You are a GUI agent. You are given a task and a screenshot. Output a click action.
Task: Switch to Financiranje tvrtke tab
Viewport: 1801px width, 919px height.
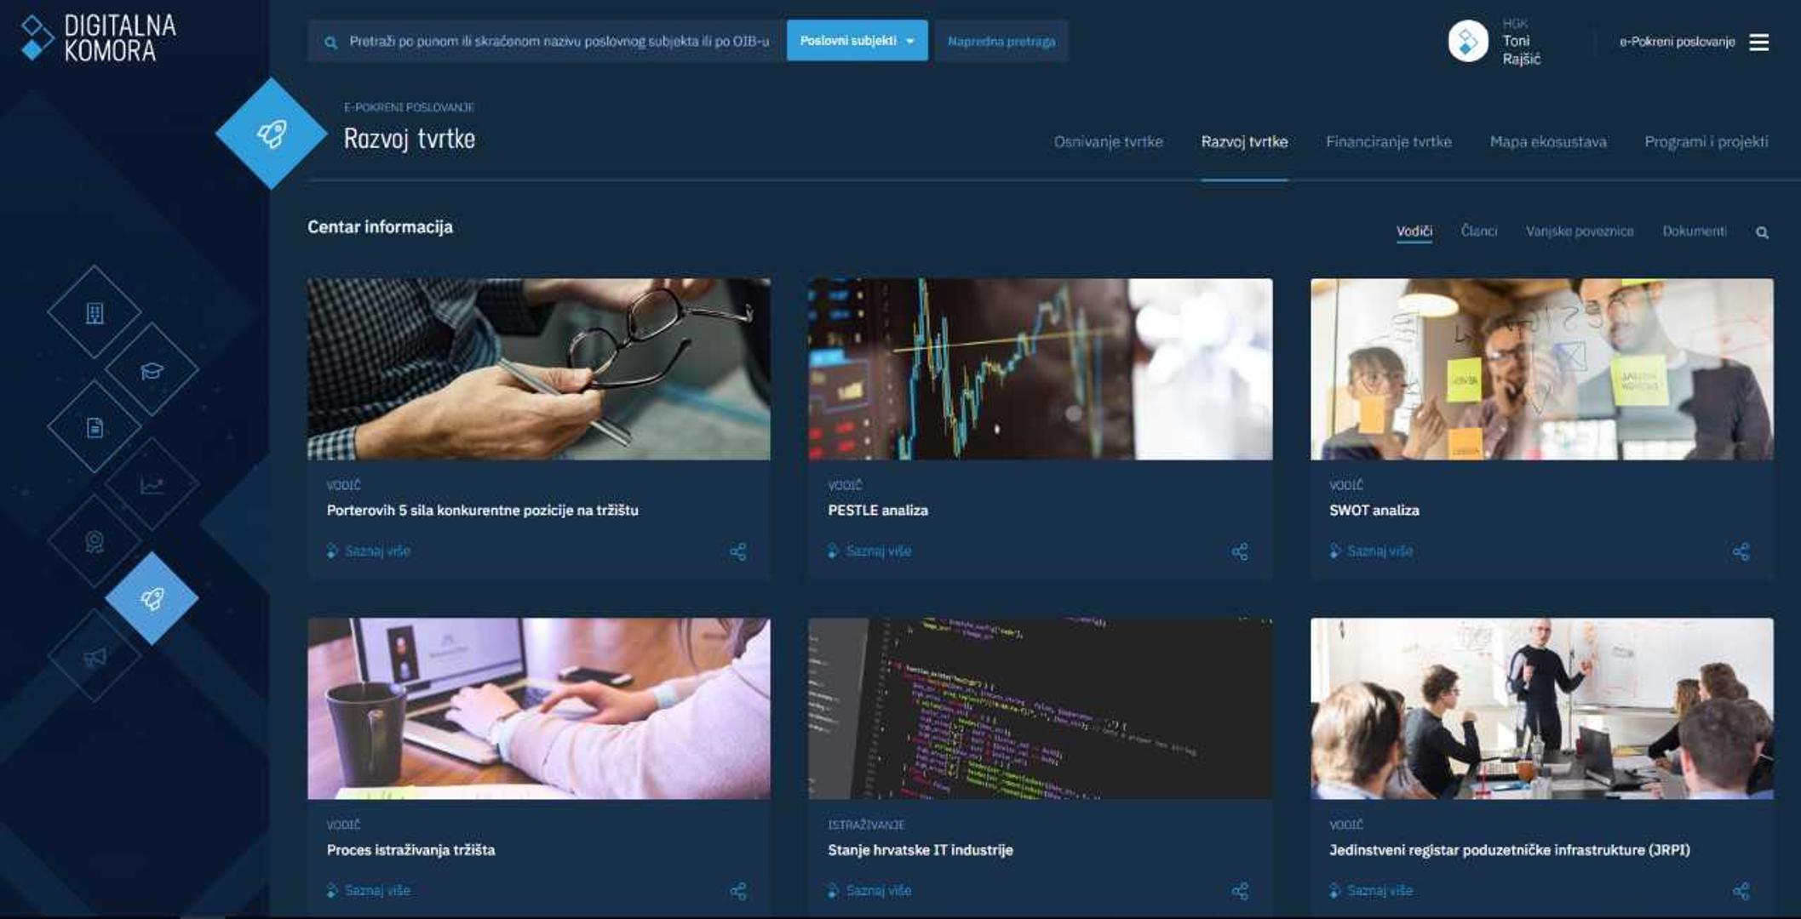(x=1388, y=142)
